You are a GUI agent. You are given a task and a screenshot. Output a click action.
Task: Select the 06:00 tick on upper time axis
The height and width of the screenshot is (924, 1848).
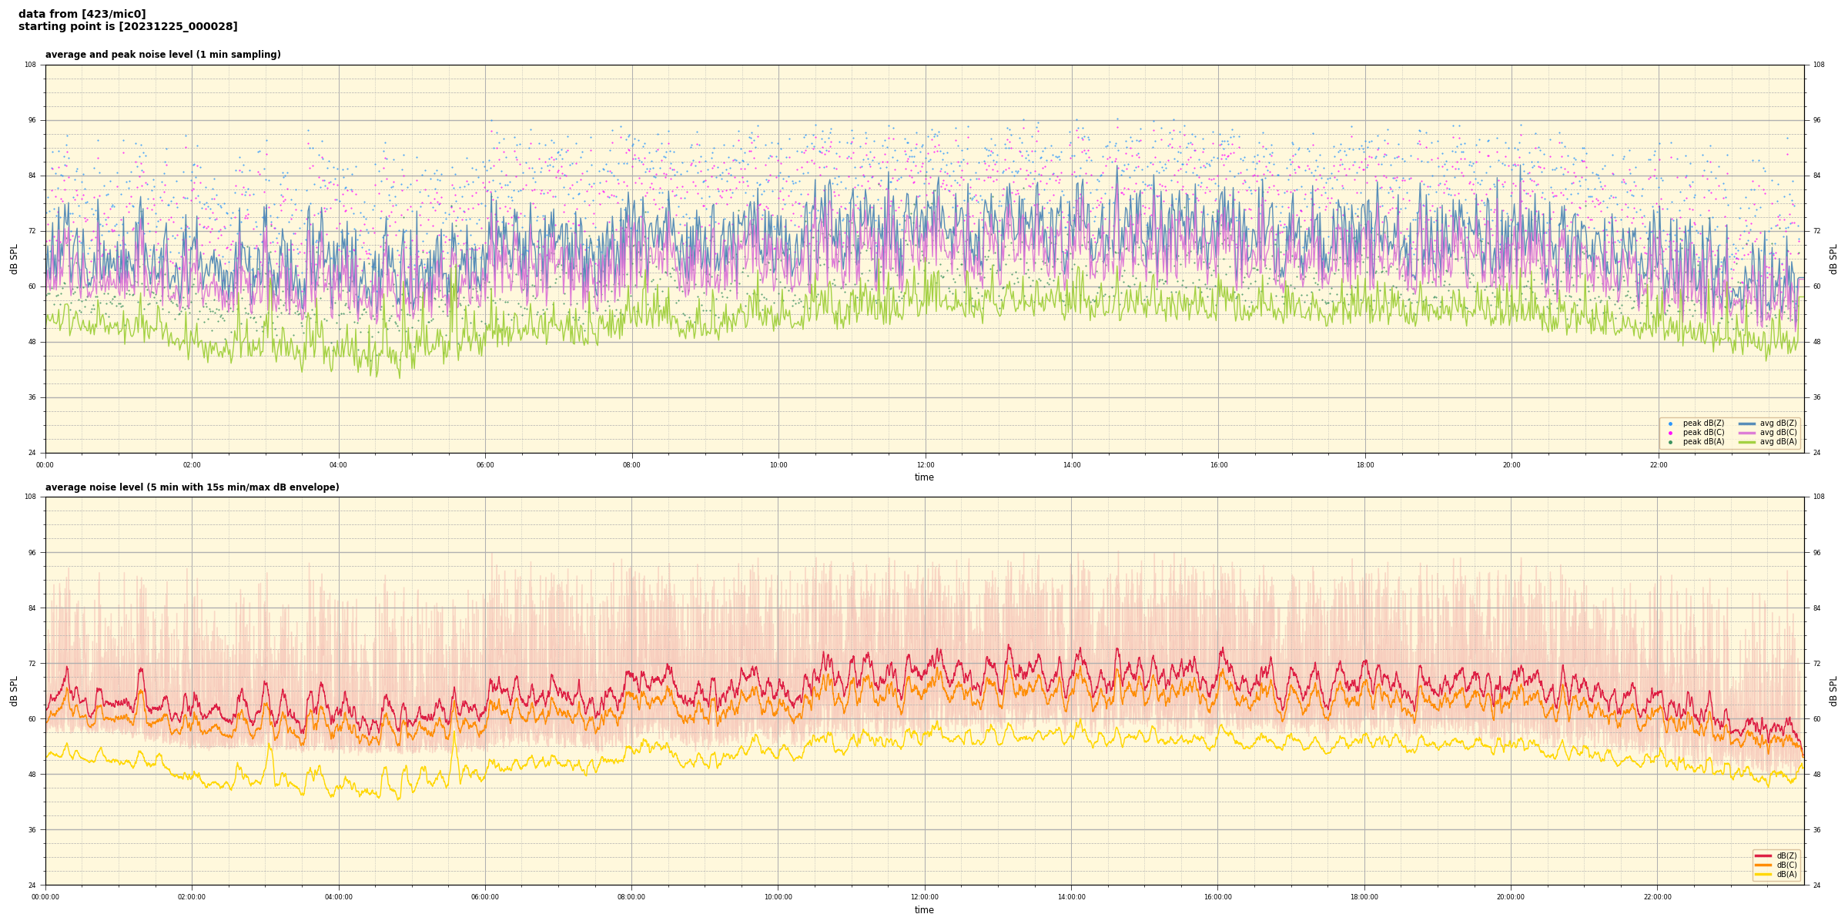click(x=485, y=465)
